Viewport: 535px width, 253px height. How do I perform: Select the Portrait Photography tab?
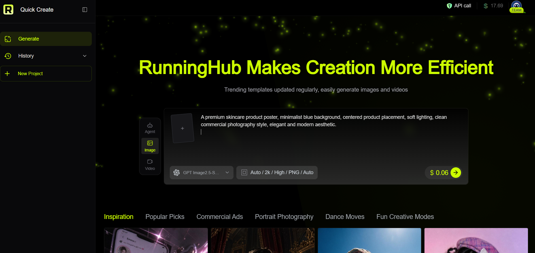pyautogui.click(x=284, y=217)
